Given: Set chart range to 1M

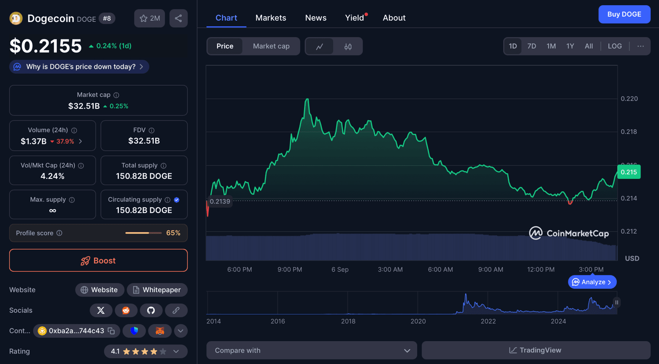Looking at the screenshot, I should (x=551, y=46).
